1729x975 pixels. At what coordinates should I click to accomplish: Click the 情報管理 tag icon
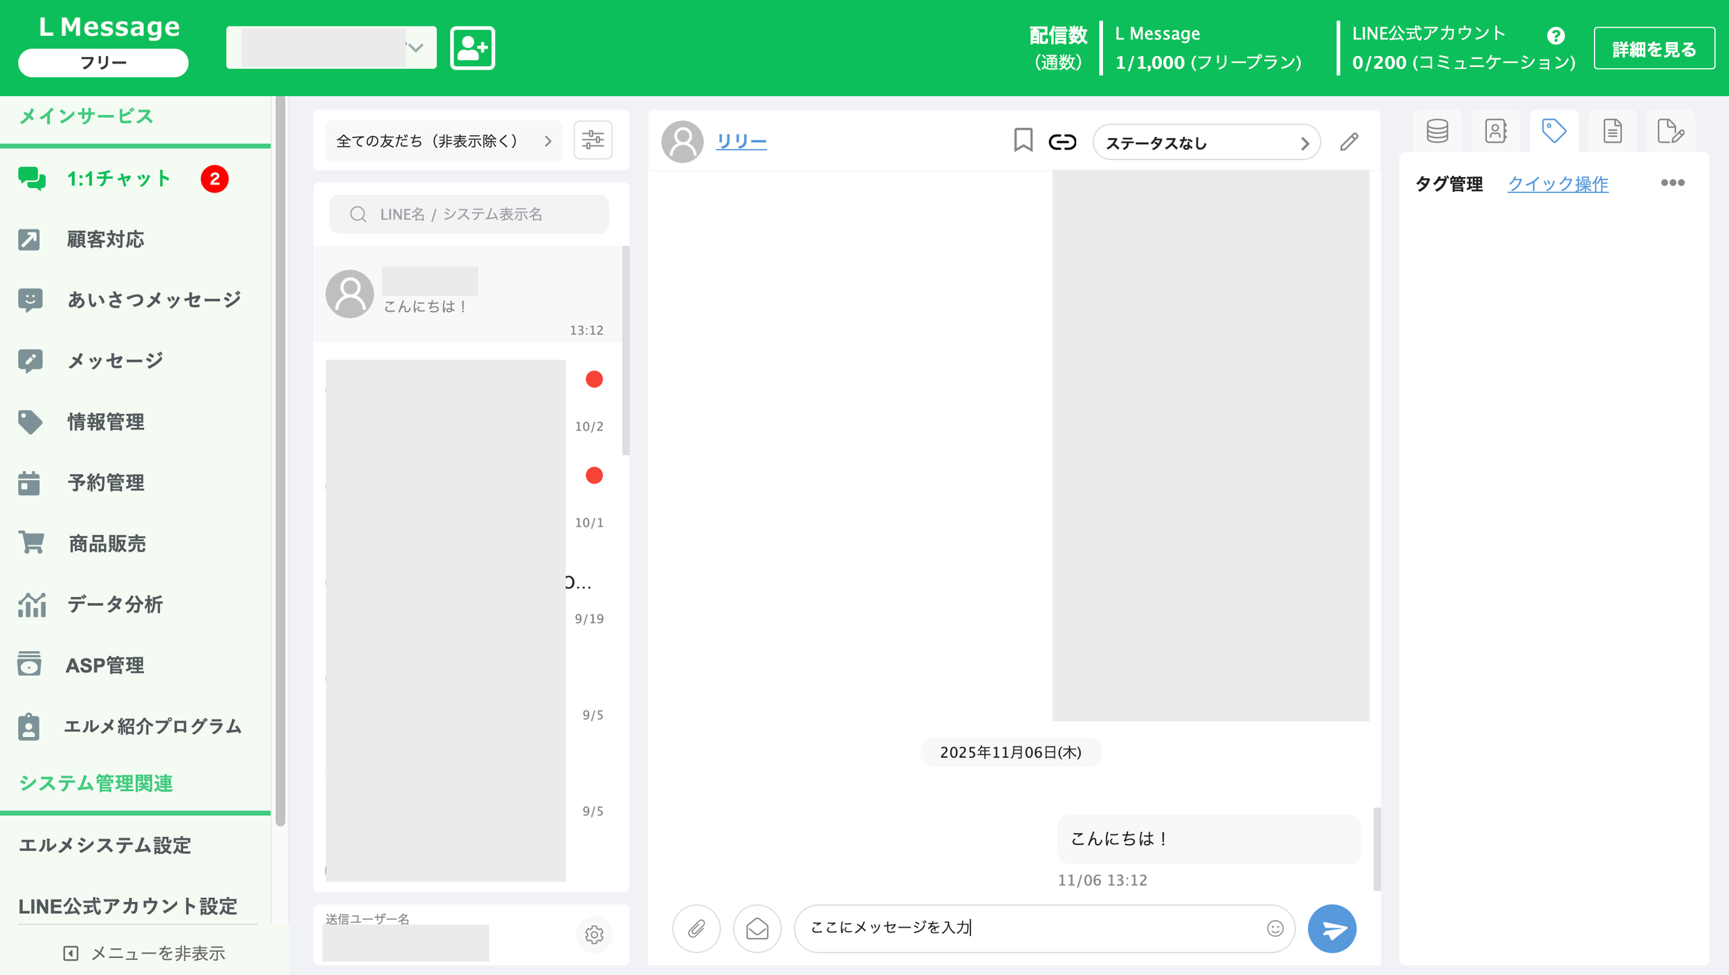click(30, 422)
